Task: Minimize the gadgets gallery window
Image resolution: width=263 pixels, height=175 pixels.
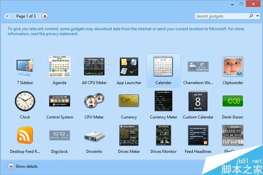Action: tap(232, 4)
